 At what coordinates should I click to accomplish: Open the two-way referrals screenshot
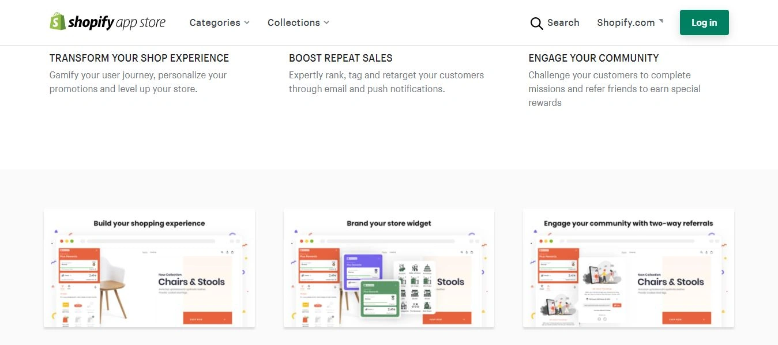coord(628,268)
